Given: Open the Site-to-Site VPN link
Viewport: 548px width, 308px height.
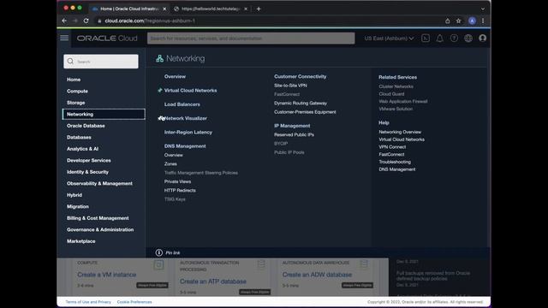Looking at the screenshot, I should pyautogui.click(x=290, y=86).
